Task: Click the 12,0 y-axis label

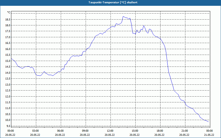Action: 8,96
